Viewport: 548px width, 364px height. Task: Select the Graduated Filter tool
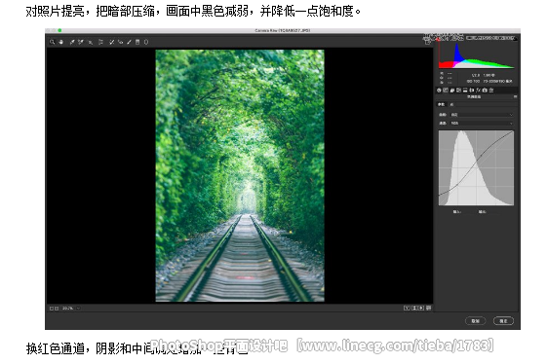137,42
